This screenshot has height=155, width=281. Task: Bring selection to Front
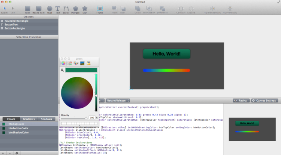115,10
